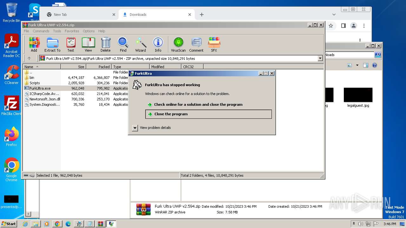Start VirusScan on the archive

[178, 45]
